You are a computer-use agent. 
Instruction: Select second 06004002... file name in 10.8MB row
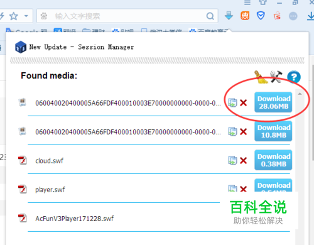128,132
